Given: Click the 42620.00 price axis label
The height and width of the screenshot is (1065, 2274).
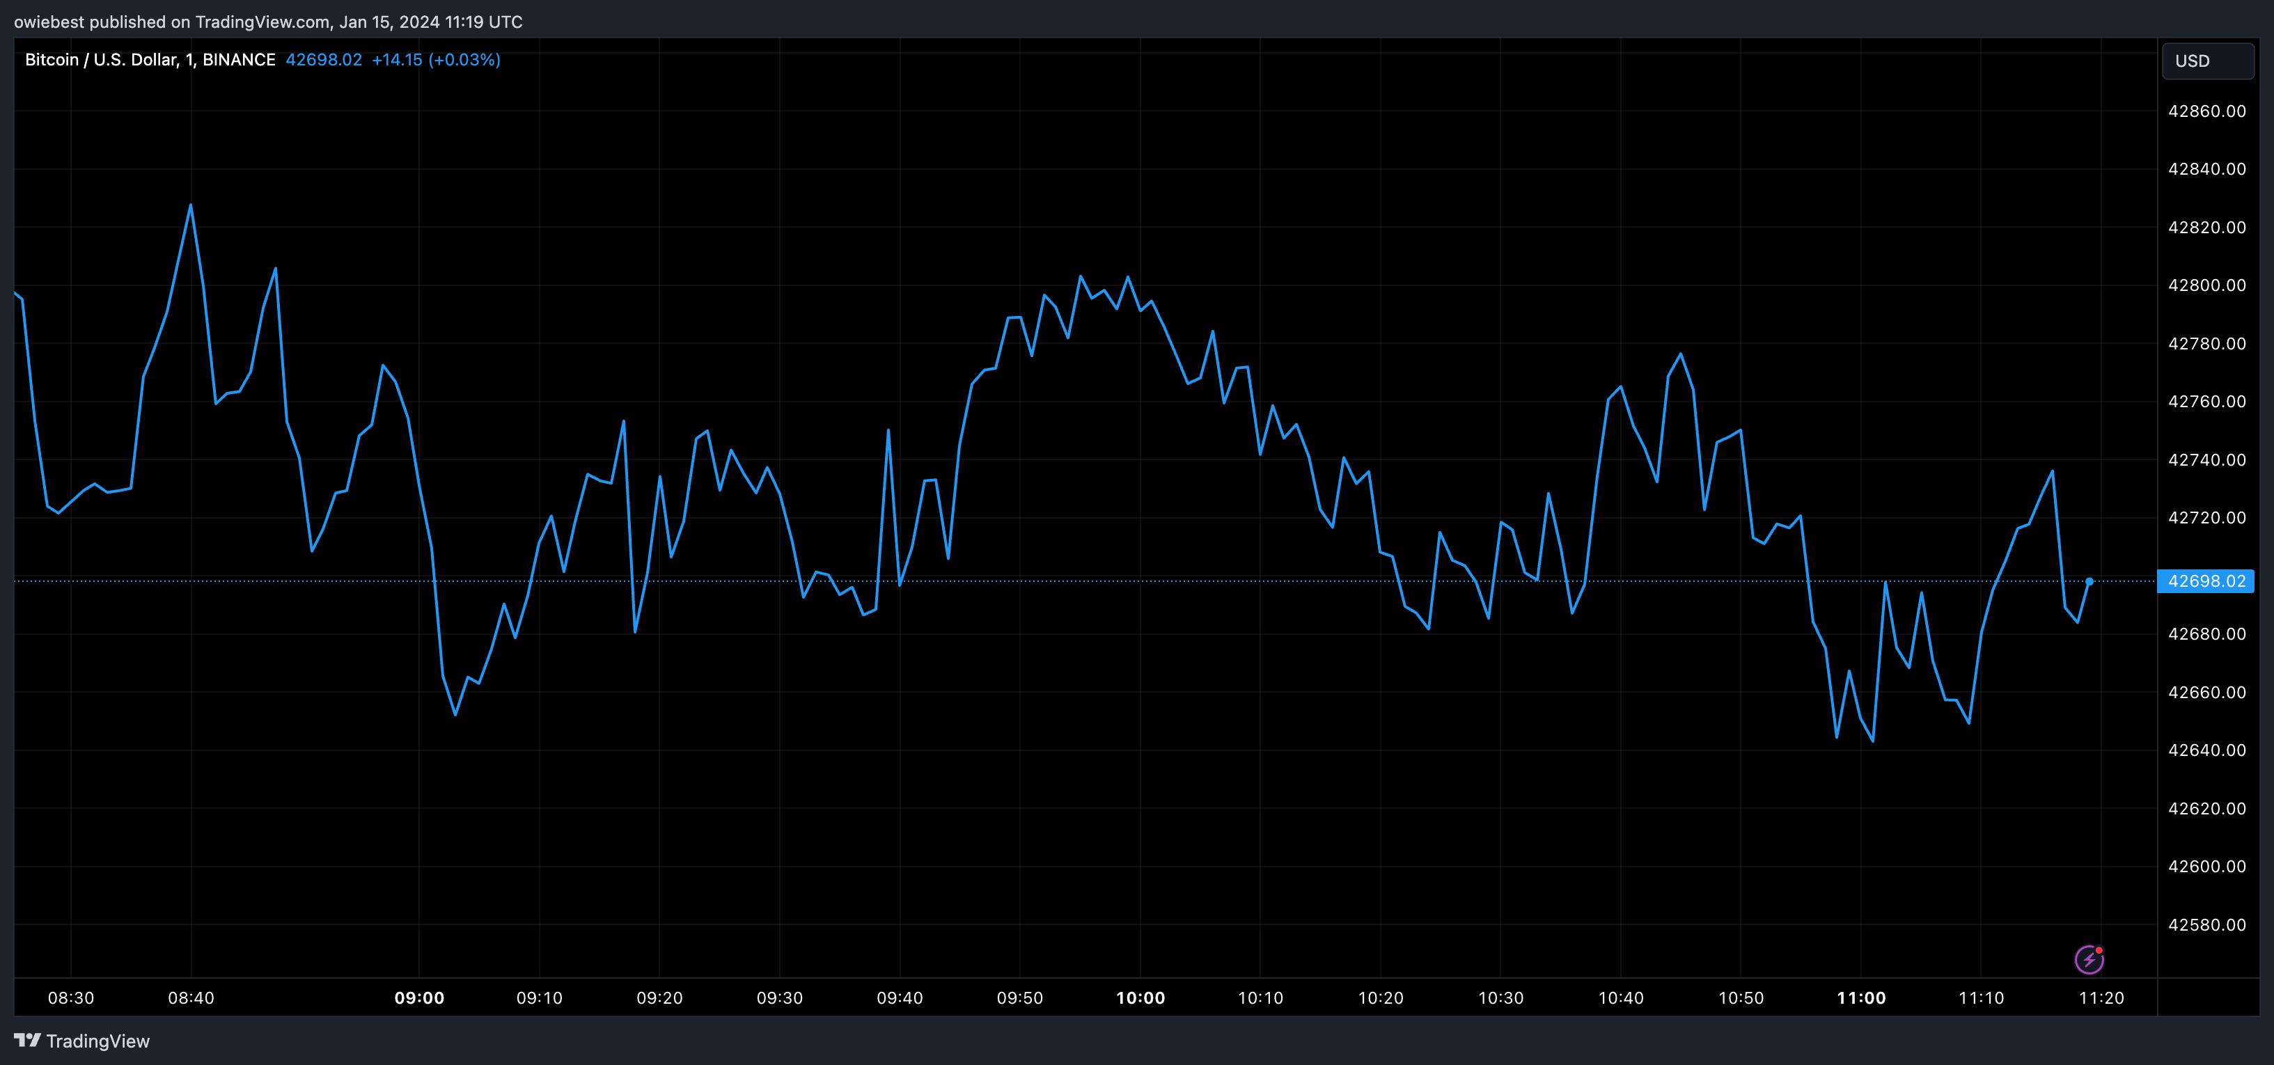Looking at the screenshot, I should (x=2207, y=808).
